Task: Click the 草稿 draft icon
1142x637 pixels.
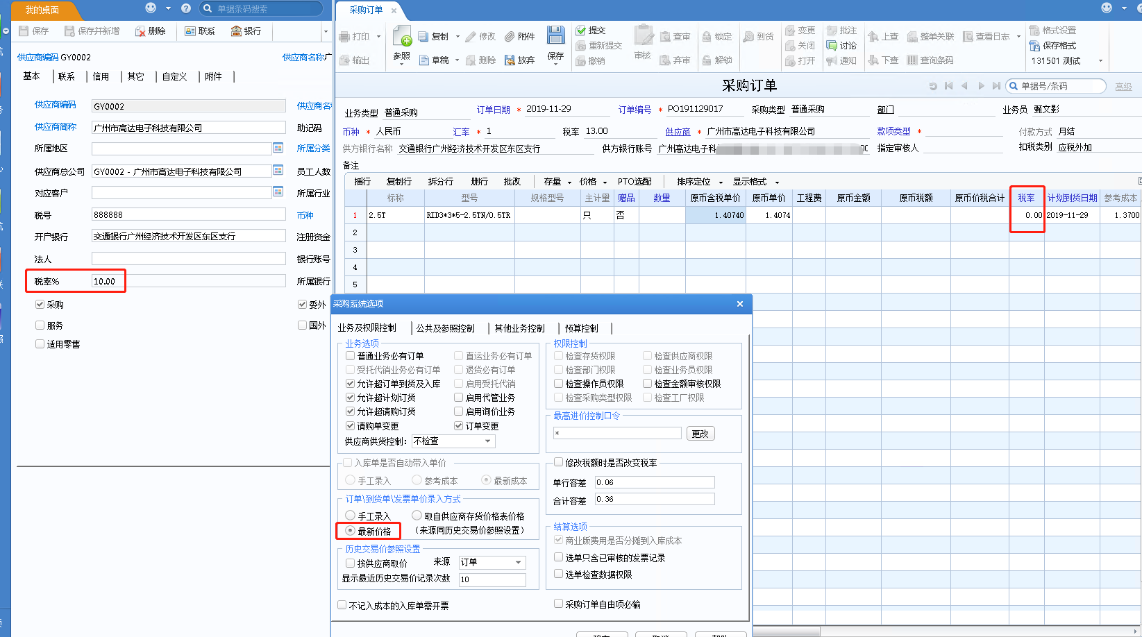Action: point(424,60)
